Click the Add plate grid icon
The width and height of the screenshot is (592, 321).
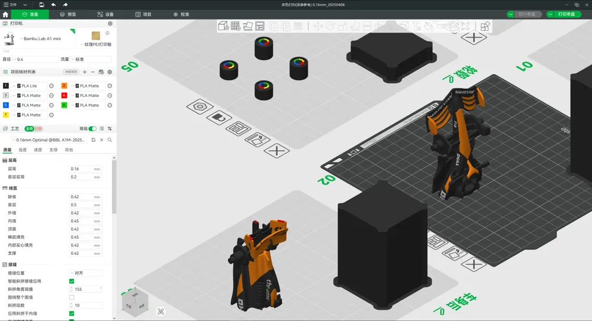[x=236, y=26]
